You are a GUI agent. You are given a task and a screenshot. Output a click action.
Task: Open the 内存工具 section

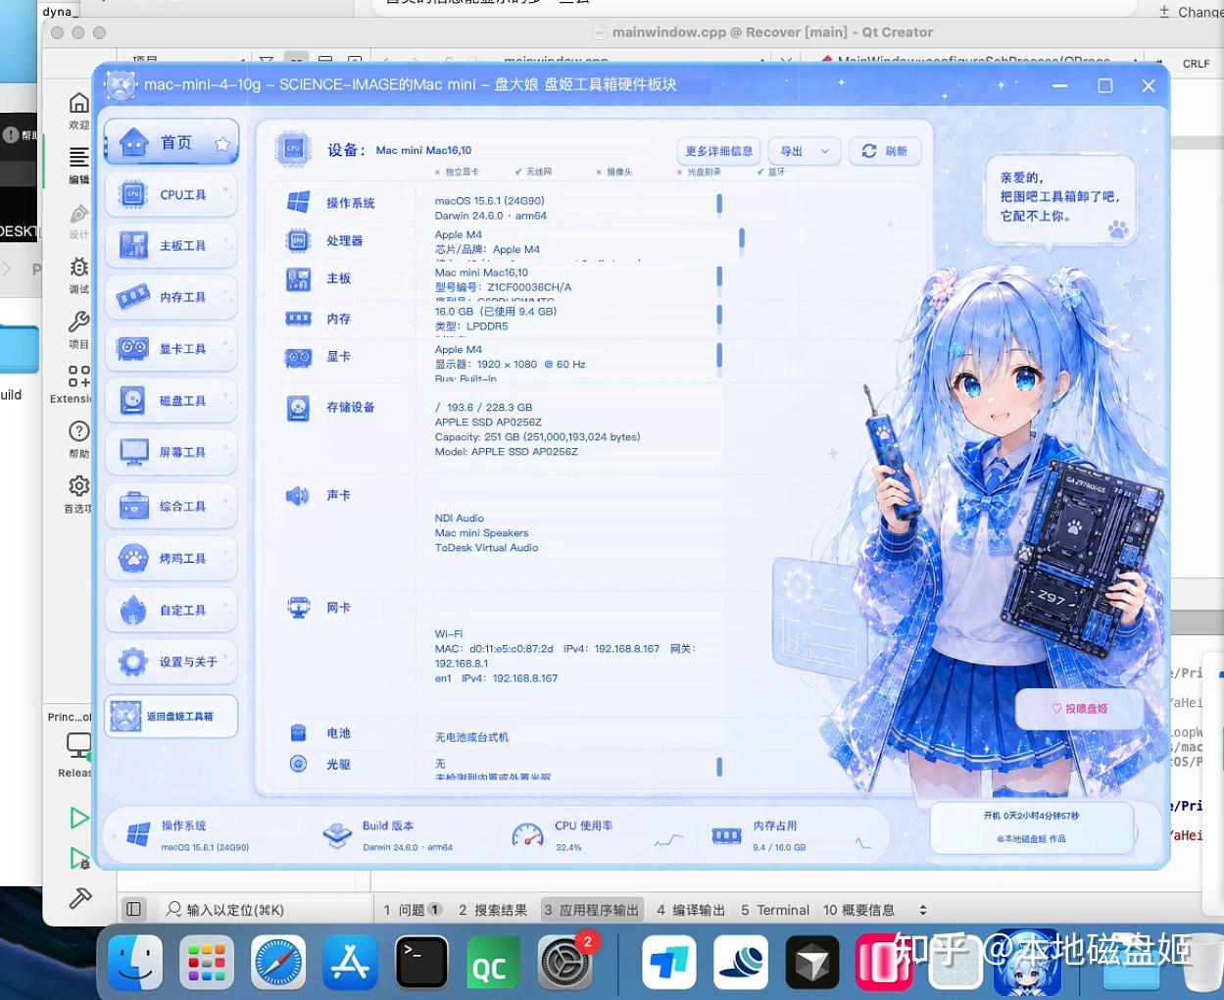[171, 297]
